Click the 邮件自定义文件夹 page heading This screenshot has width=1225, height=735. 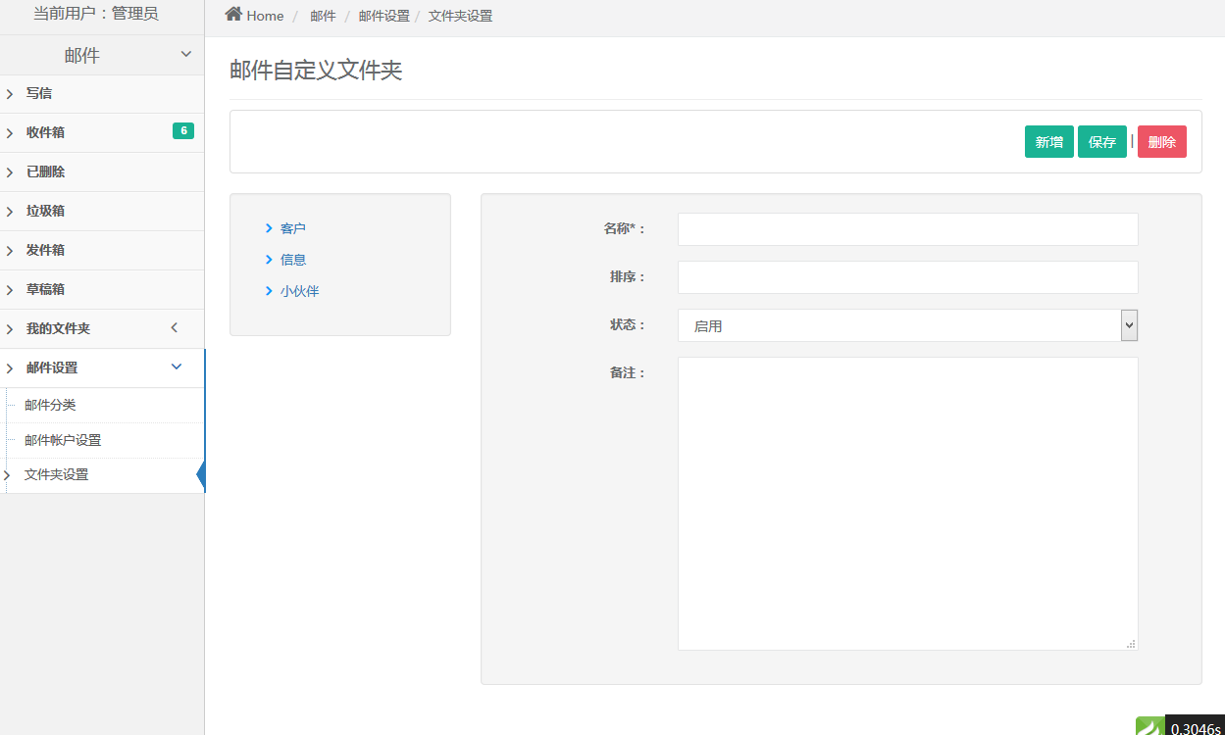tap(316, 71)
